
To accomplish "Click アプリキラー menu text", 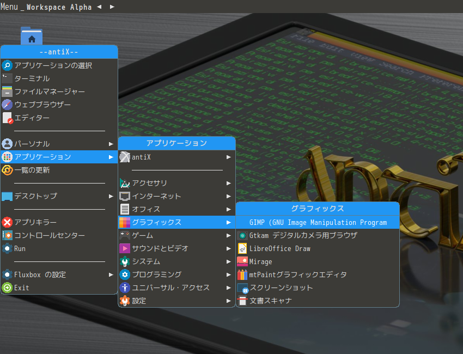I will click(35, 222).
